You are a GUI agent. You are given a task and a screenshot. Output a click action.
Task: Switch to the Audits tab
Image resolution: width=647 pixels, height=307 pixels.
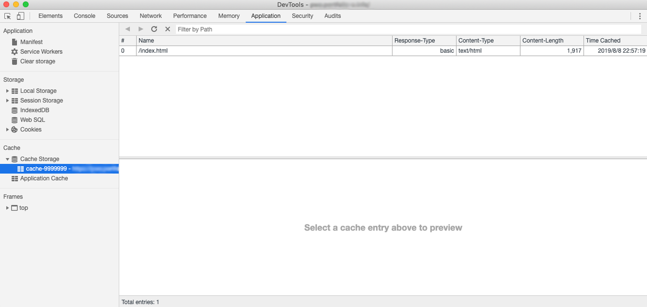pos(333,16)
